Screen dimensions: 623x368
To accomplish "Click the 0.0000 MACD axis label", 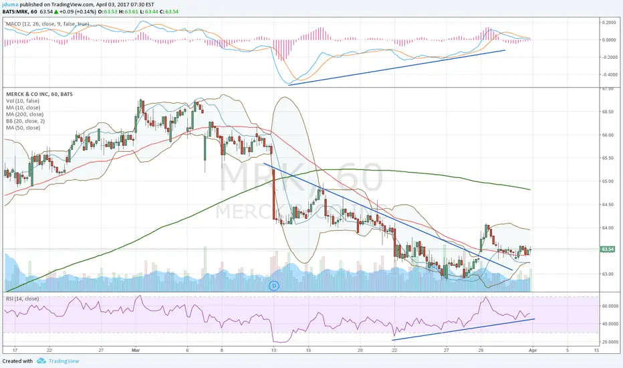I will point(610,39).
